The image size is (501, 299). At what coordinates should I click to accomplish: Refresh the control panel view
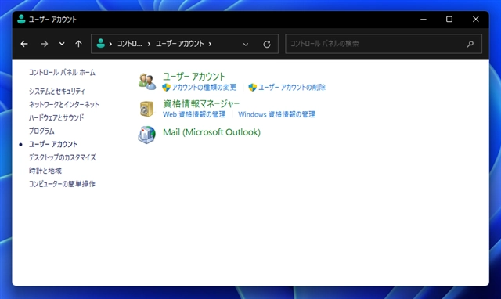click(x=267, y=44)
